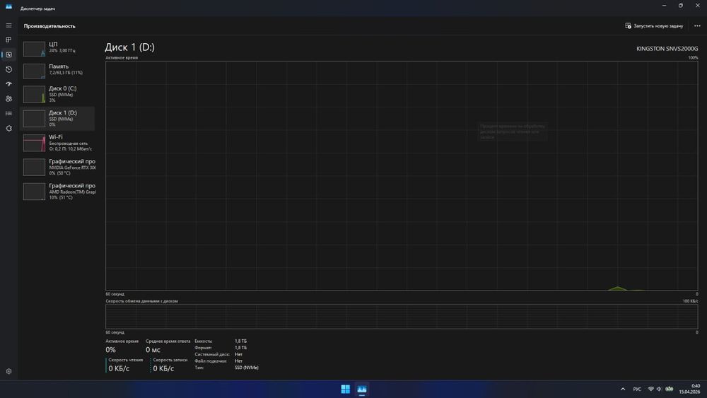The image size is (707, 398).
Task: Click the 'Диск 1 (D:)' main heading
Action: 129,47
